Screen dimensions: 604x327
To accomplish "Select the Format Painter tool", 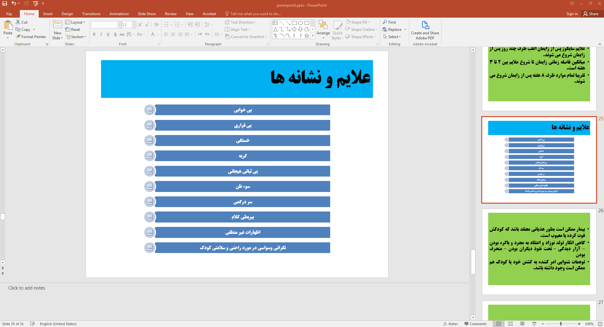I will tap(31, 37).
